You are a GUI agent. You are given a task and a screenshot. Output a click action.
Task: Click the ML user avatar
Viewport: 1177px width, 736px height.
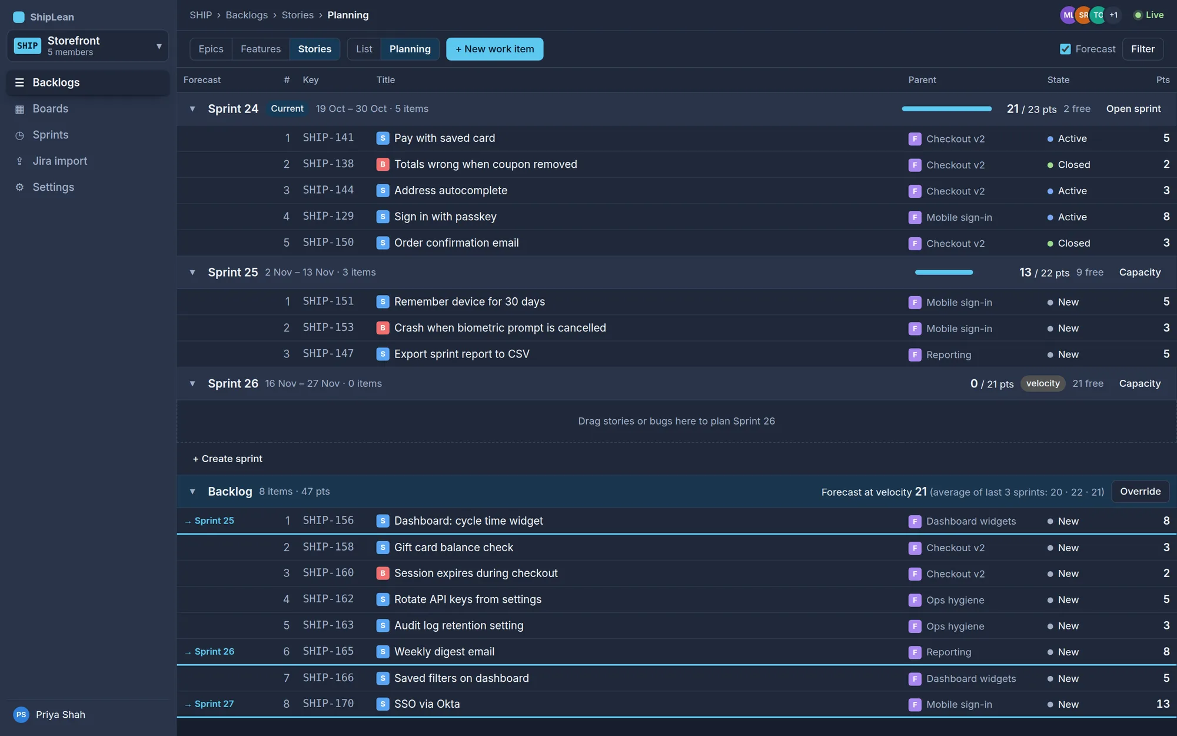click(1068, 15)
